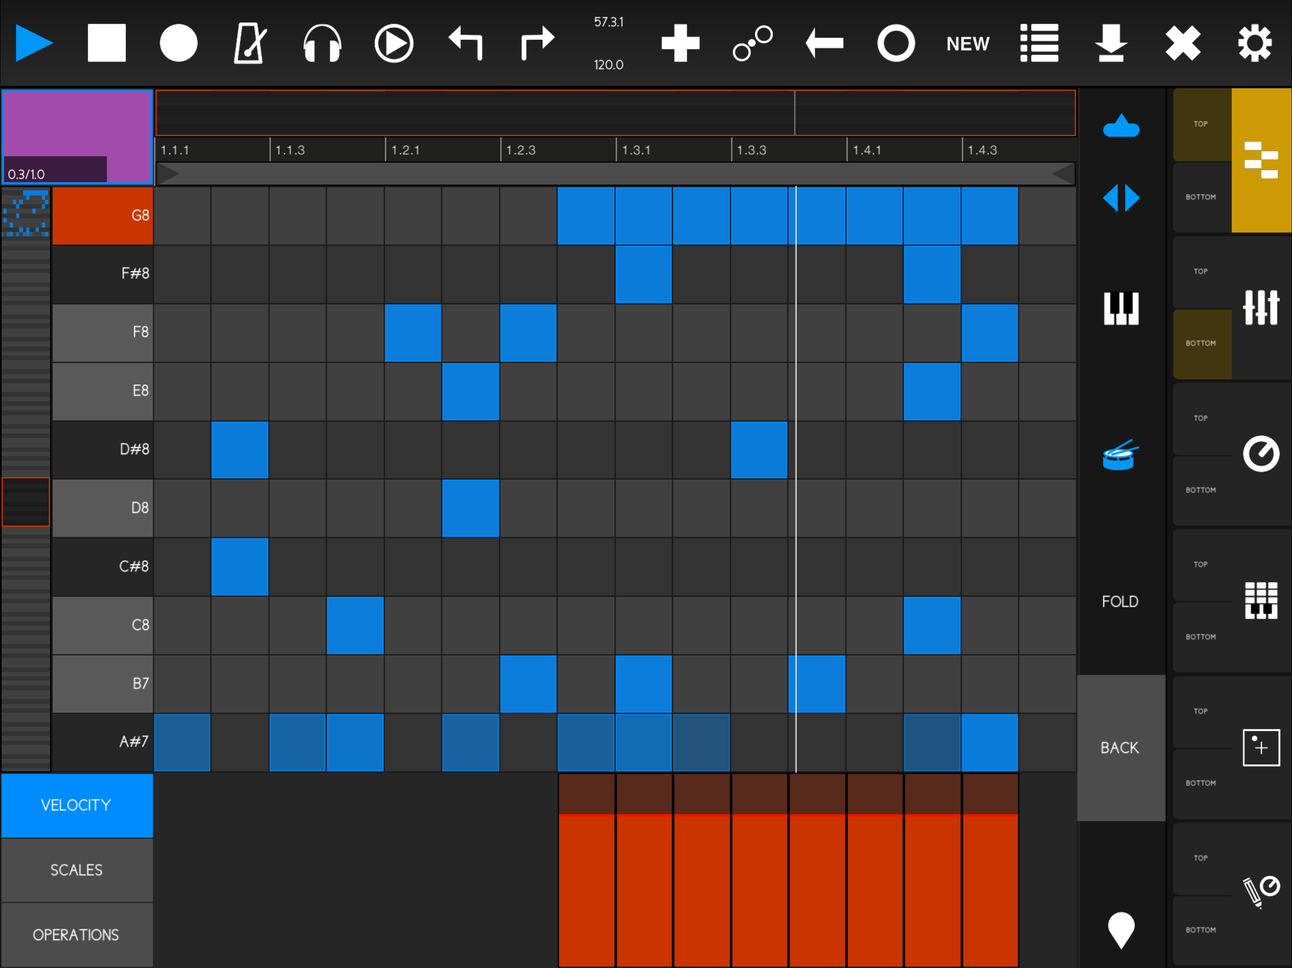Select TOP slot for mixer panel
This screenshot has width=1292, height=968.
pos(1201,271)
